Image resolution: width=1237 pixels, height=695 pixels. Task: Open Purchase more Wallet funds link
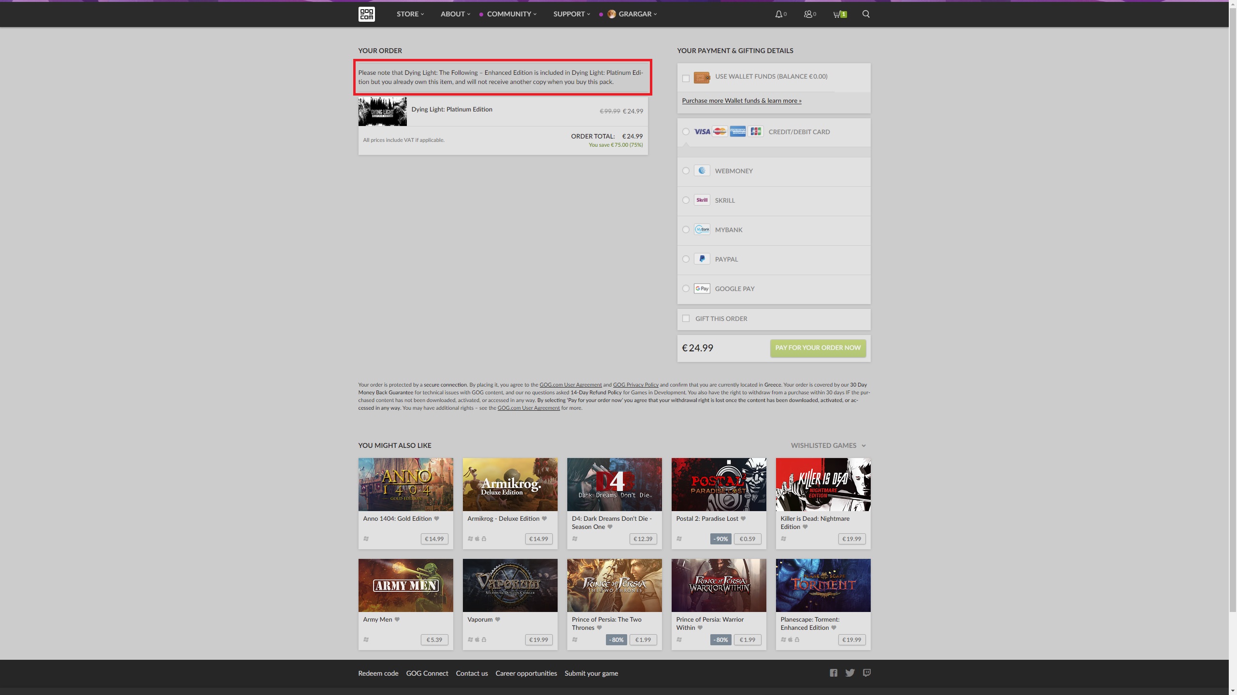(x=741, y=100)
